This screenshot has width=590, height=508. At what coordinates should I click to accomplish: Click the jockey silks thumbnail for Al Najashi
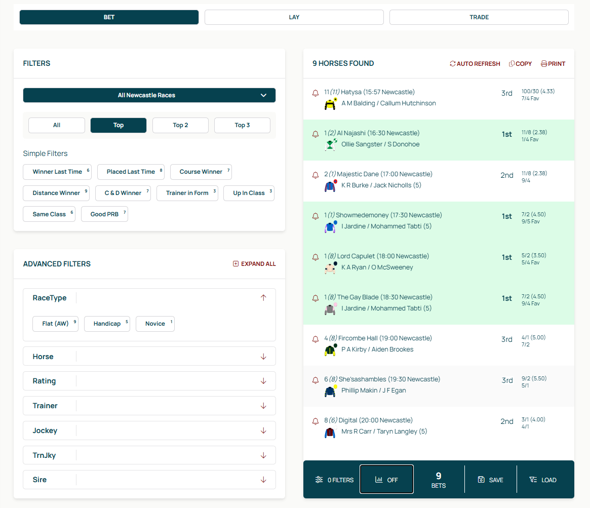click(330, 145)
